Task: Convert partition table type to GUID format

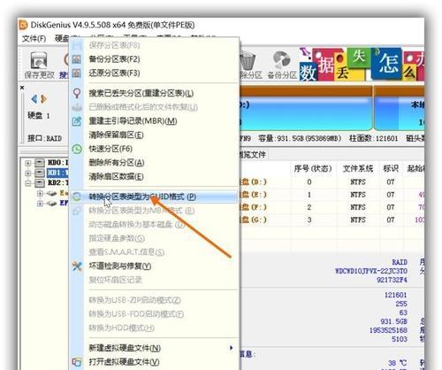Action: 142,197
